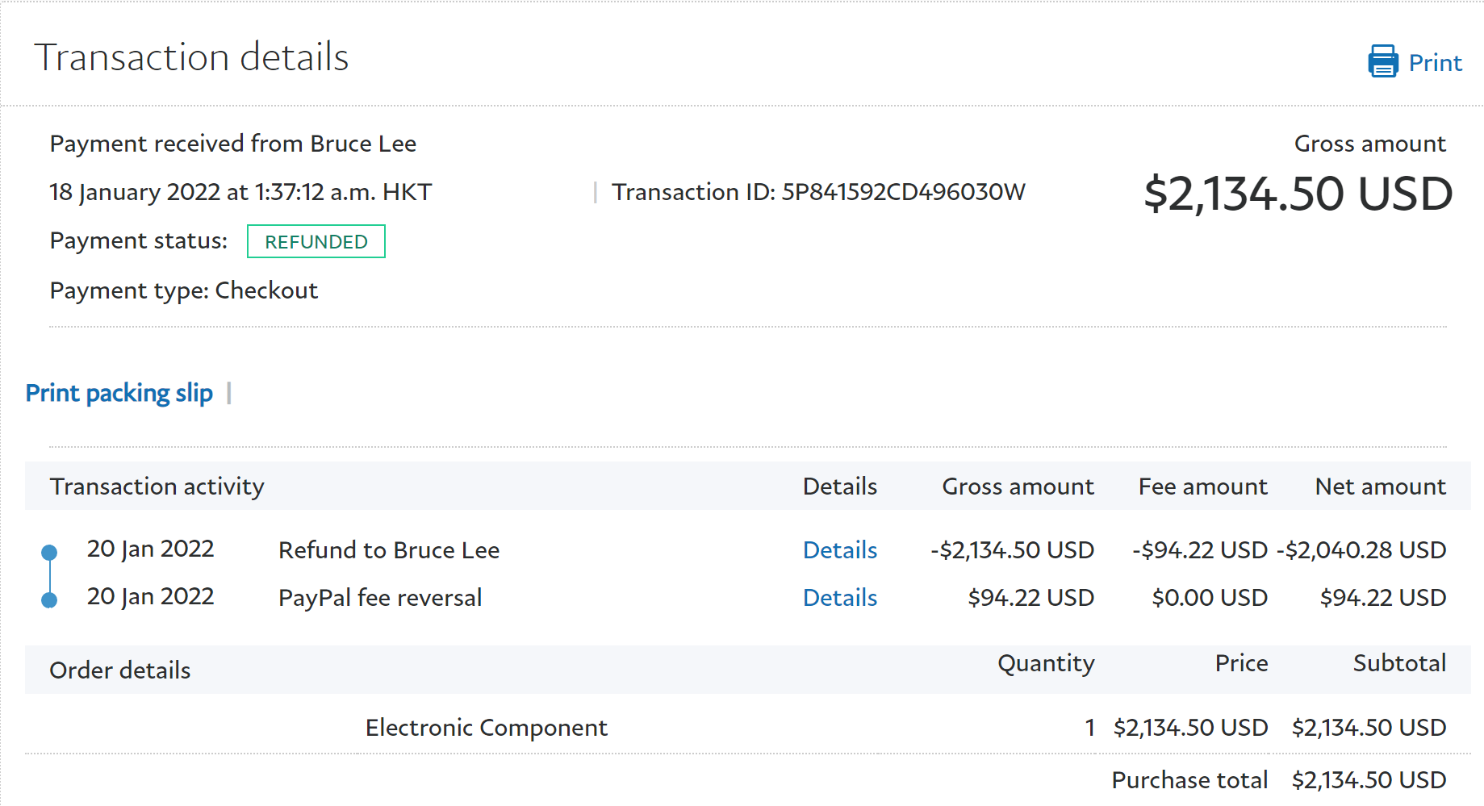
Task: Click the Quantity column header
Action: [x=1046, y=663]
